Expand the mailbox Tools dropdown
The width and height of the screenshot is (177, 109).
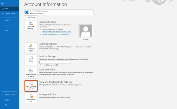click(31, 60)
